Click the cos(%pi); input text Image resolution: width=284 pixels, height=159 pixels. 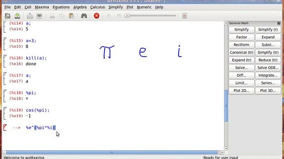coord(37,110)
